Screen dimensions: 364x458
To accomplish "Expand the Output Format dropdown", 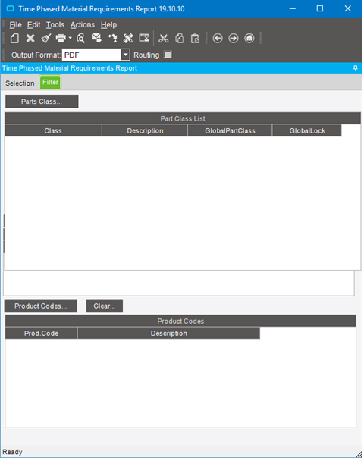I will coord(125,55).
